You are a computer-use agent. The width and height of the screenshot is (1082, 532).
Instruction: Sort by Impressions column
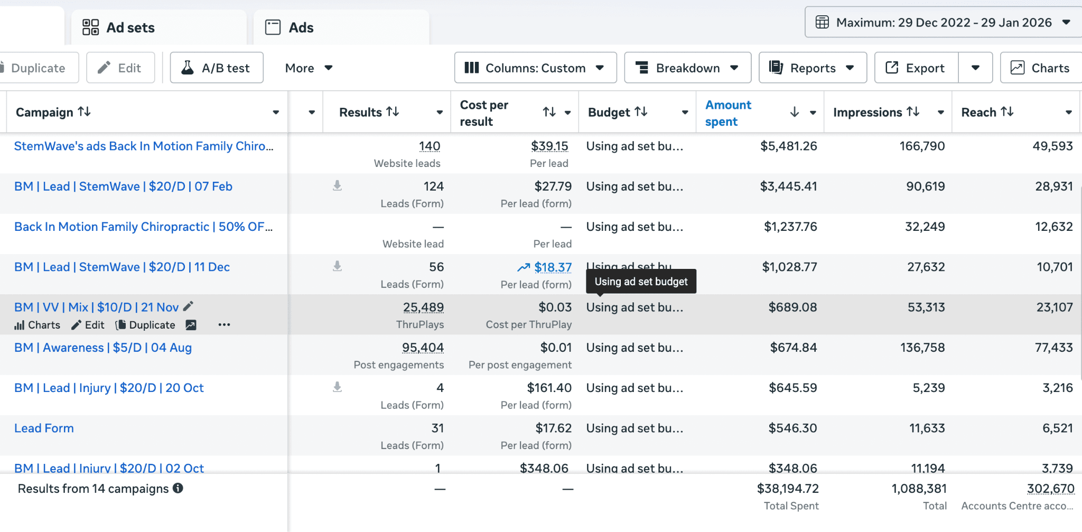913,111
